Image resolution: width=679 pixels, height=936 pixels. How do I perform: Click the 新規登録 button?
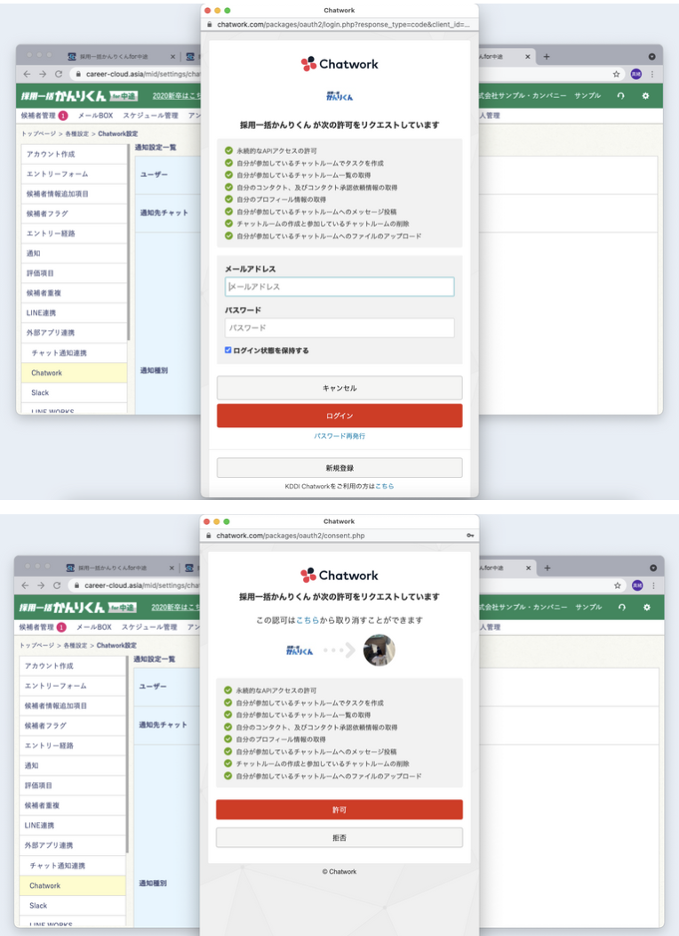click(x=339, y=468)
